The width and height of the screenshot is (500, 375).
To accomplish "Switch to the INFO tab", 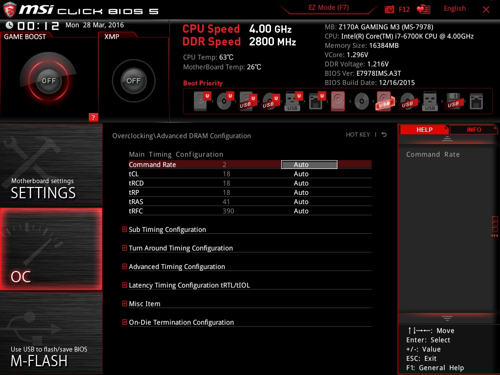I will pyautogui.click(x=473, y=129).
